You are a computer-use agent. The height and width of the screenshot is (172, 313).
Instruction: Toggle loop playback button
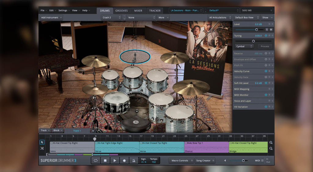click(x=96, y=160)
